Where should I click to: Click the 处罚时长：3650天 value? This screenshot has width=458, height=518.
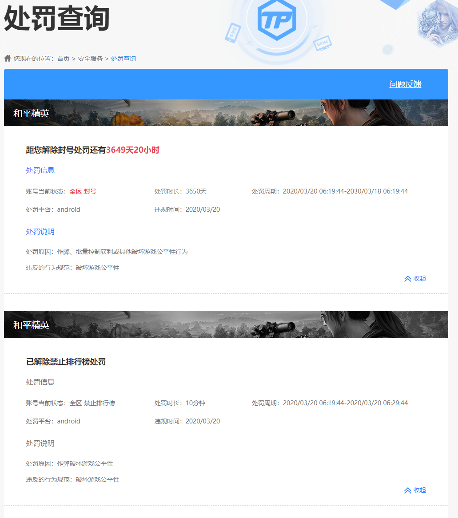180,191
